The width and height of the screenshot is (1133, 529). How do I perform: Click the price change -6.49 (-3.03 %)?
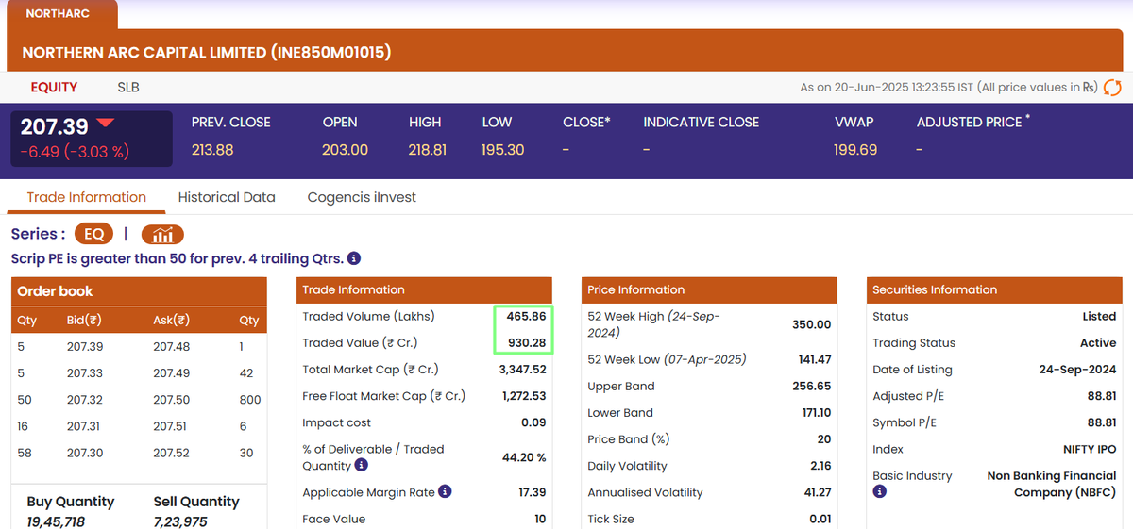point(75,151)
